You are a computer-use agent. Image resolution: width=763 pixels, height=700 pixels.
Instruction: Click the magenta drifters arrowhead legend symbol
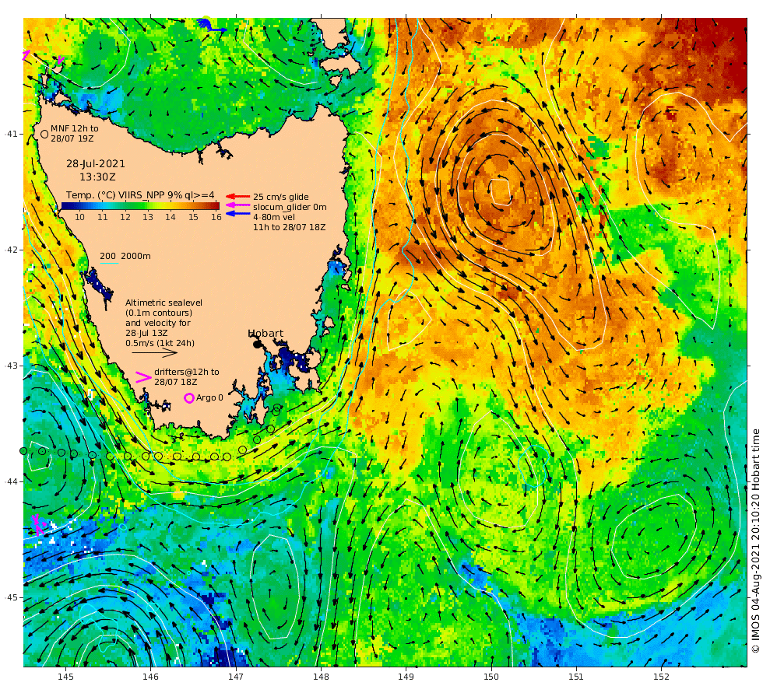point(143,377)
